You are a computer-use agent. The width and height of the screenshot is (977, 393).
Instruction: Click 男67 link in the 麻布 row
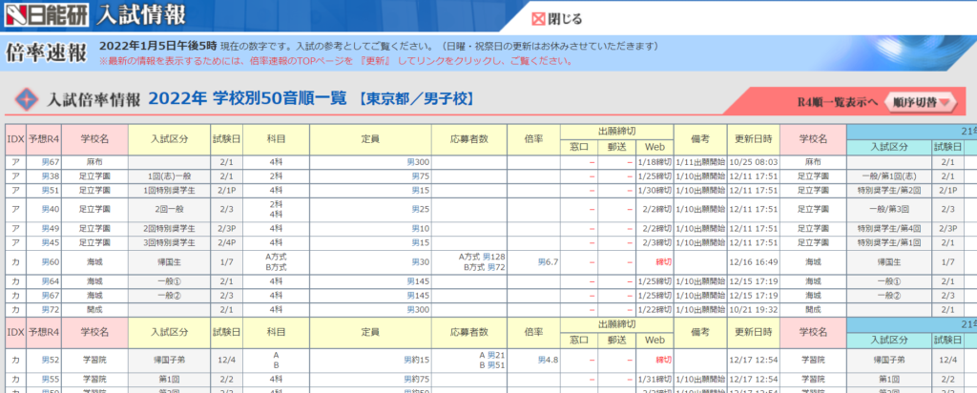coord(51,162)
